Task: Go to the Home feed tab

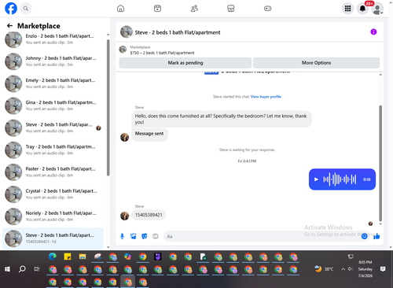Action: (x=120, y=9)
